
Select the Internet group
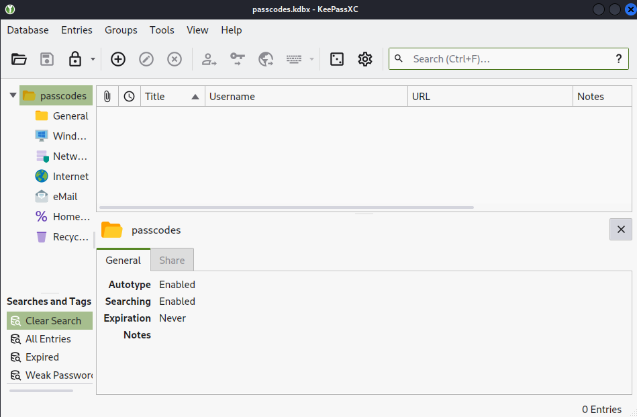pyautogui.click(x=62, y=177)
